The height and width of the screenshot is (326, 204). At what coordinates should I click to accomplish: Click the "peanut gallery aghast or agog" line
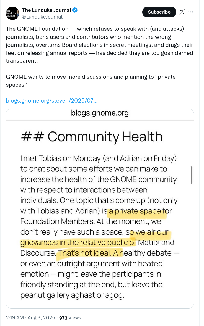(72, 295)
